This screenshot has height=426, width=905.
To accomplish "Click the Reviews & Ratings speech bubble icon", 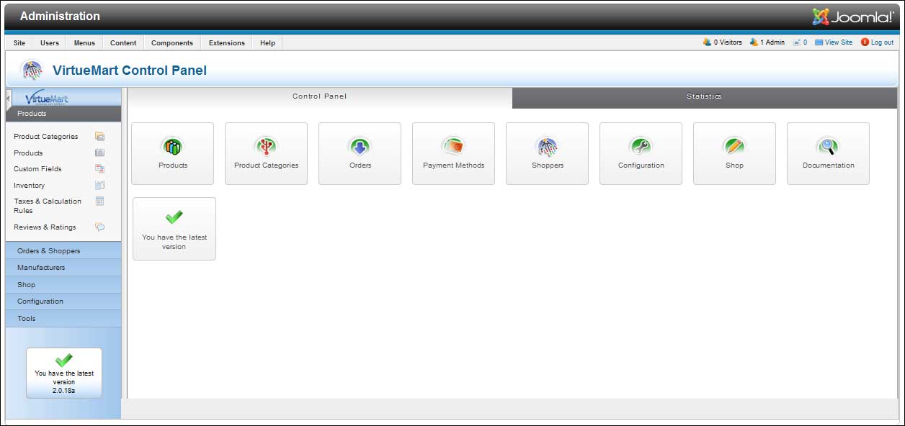I will click(x=100, y=227).
